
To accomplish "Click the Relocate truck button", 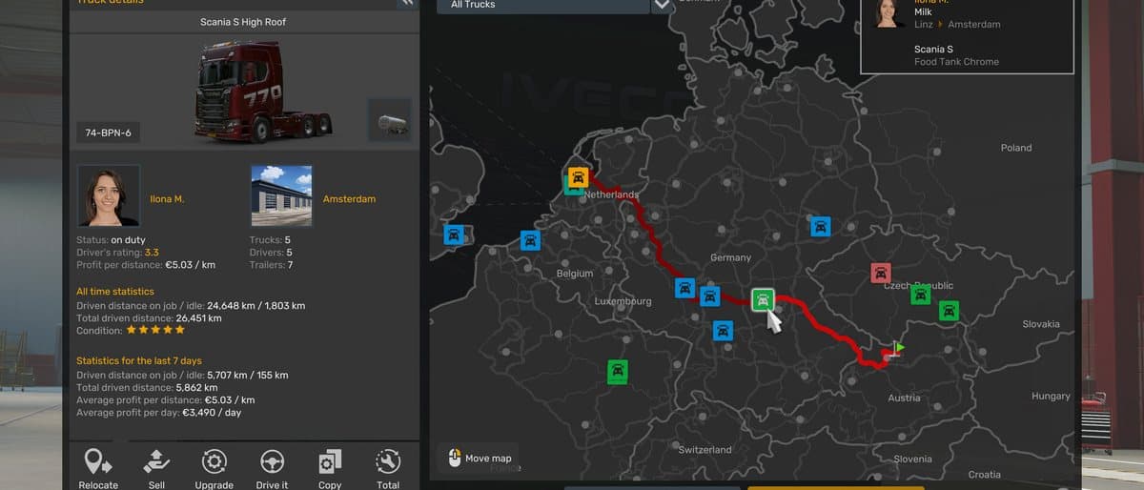I will click(x=98, y=469).
